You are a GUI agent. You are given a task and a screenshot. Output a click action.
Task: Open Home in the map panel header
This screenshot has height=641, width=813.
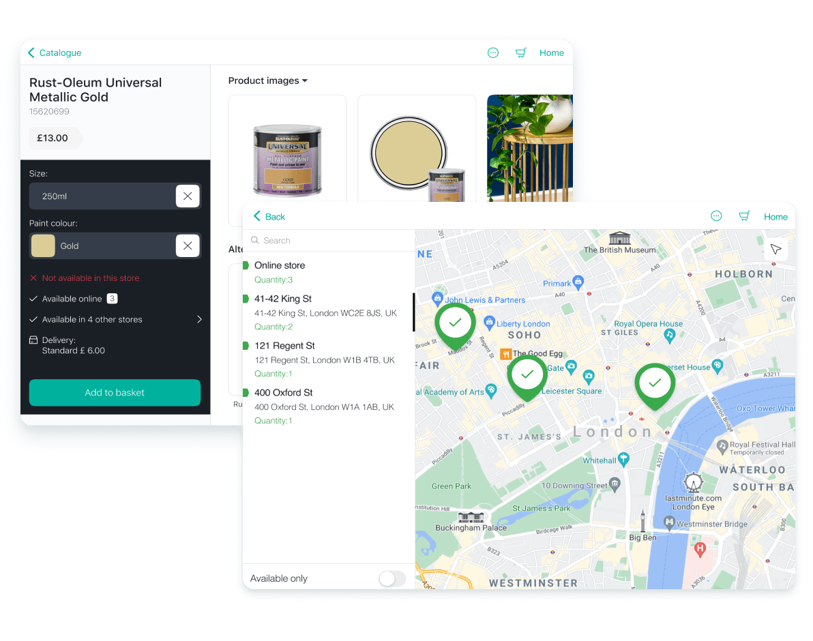(x=775, y=217)
